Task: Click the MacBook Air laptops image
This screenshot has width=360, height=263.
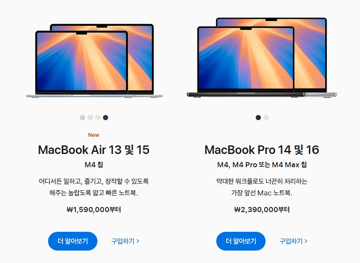Action: coord(94,61)
